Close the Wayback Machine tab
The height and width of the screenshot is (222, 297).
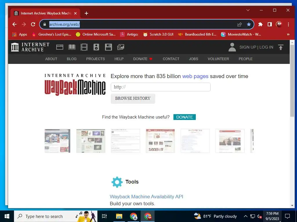tap(75, 13)
